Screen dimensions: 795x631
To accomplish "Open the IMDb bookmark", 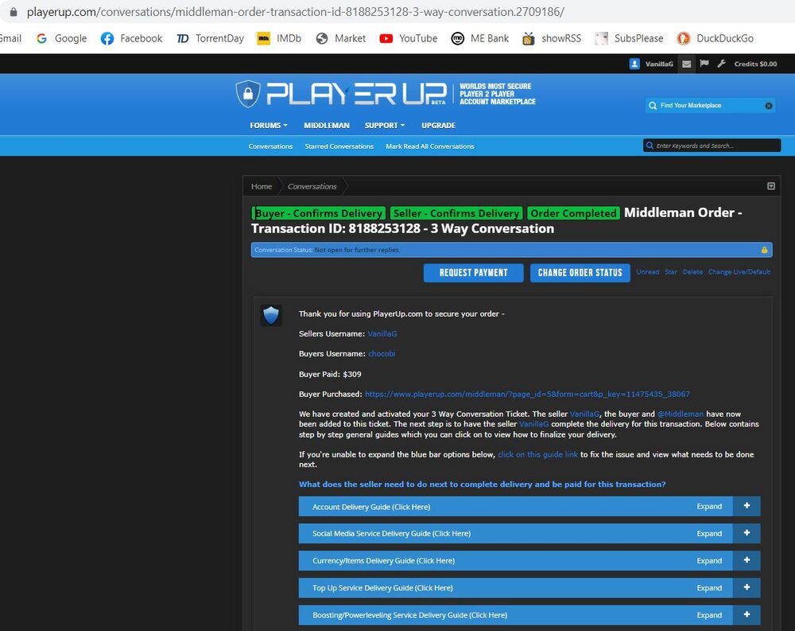I will point(279,38).
